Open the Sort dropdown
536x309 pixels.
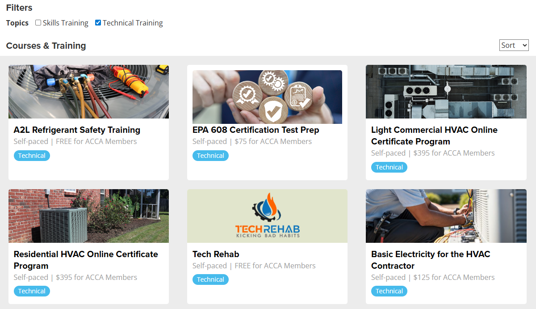[514, 45]
